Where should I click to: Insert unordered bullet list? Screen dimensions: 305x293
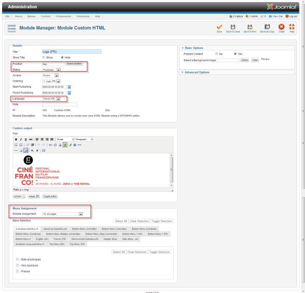[16, 145]
